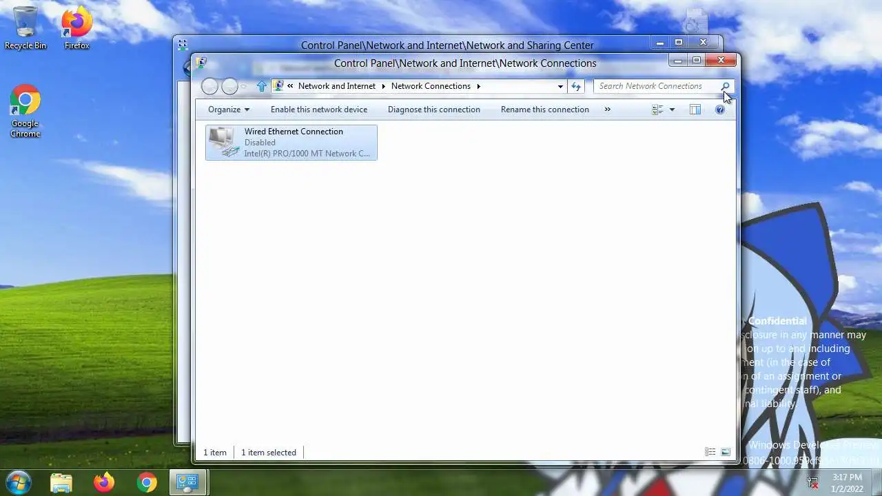The height and width of the screenshot is (496, 882).
Task: Select the Wired Ethernet Connection item
Action: point(291,142)
